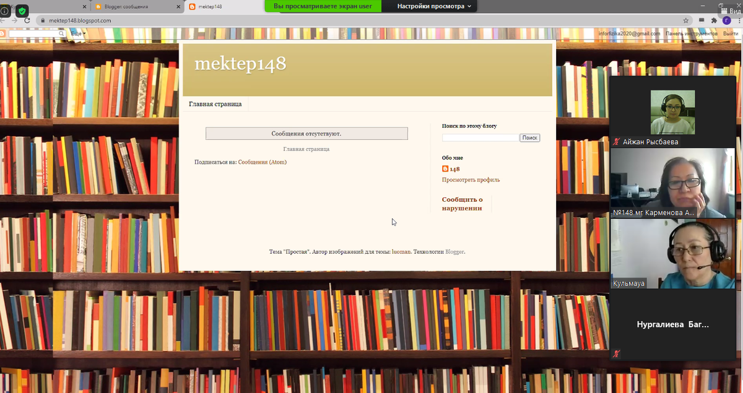Image resolution: width=743 pixels, height=393 pixels.
Task: Bookmark this page with the star icon
Action: point(685,20)
